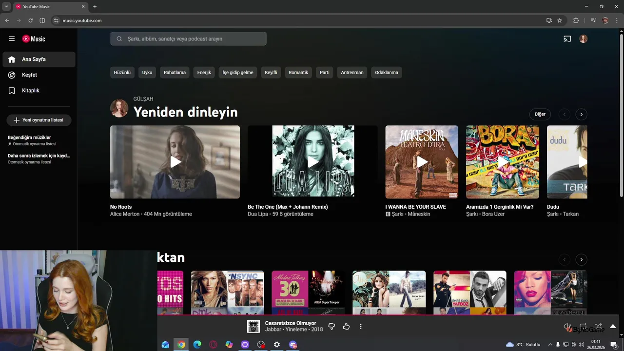Create Yeni oynatma listesi

pos(39,120)
